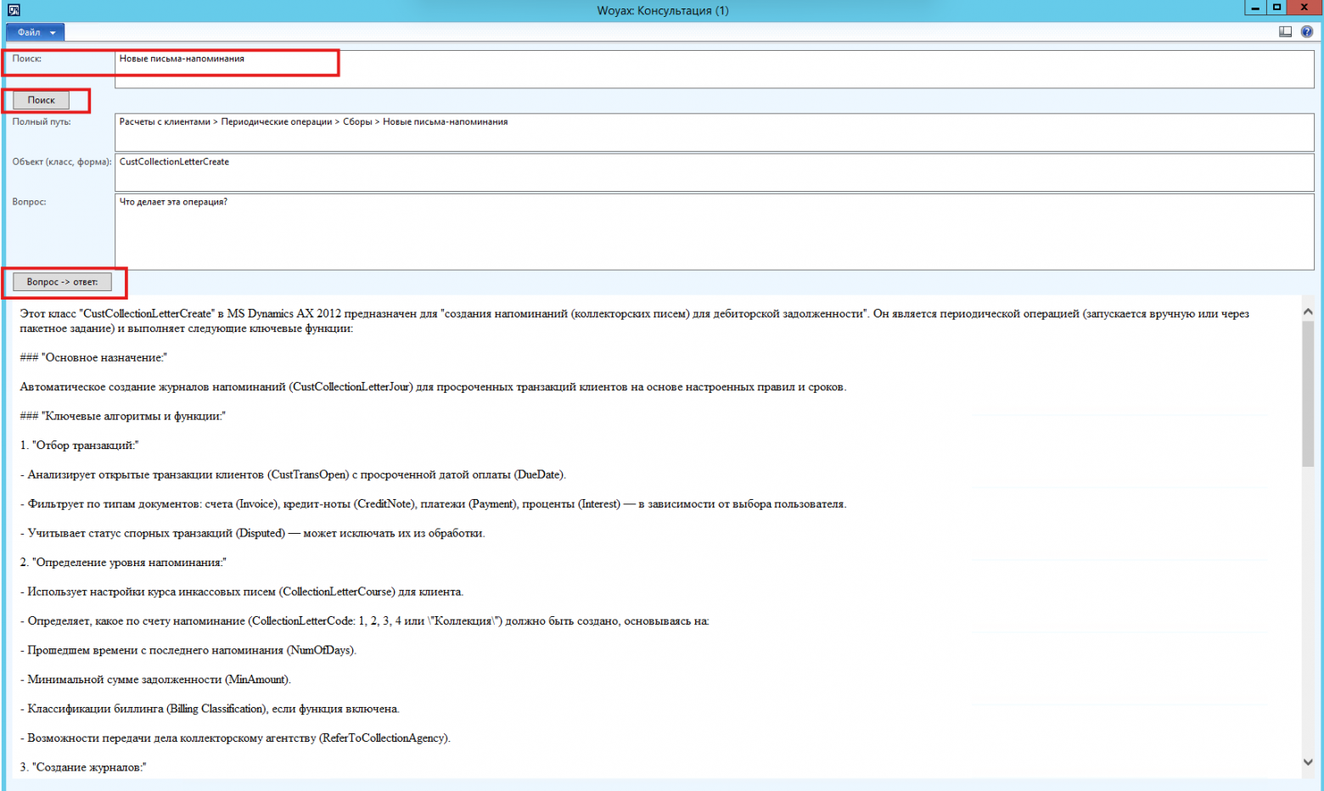Screen dimensions: 1324x791
Task: Click the Woyax: Консультация (1) title bar text
Action: click(x=662, y=10)
